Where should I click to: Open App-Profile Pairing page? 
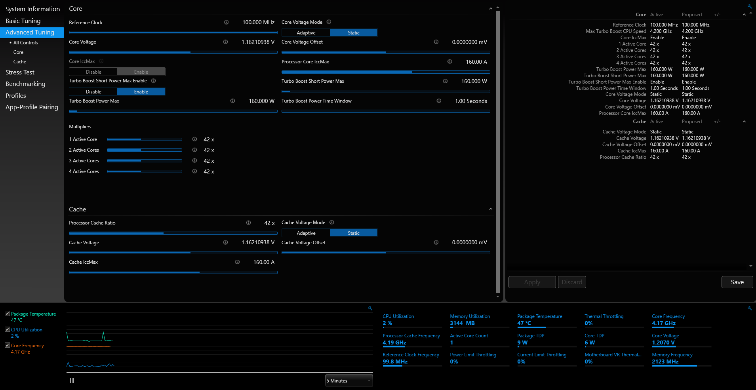pos(32,107)
